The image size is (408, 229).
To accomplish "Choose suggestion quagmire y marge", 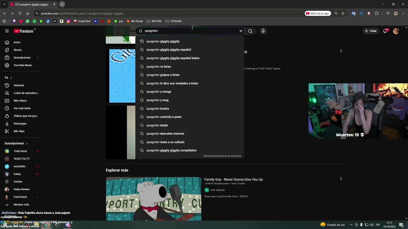I will [190, 92].
